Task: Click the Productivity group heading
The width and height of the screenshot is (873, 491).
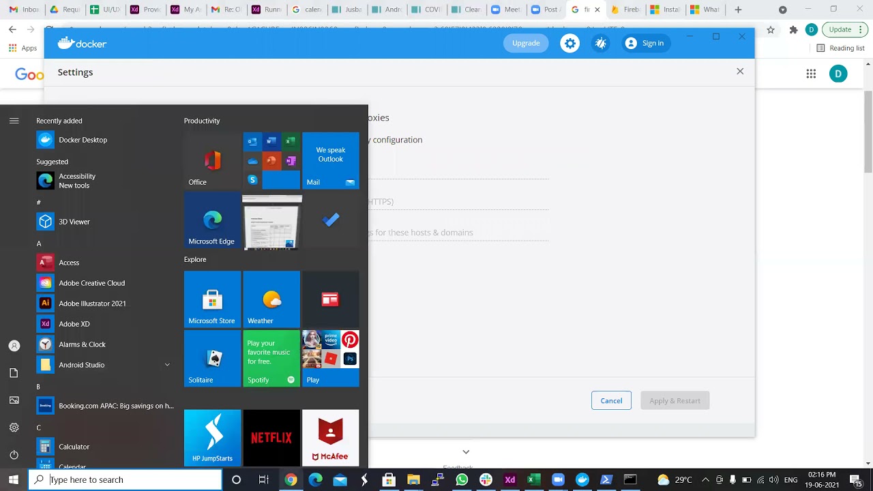Action: [x=202, y=121]
